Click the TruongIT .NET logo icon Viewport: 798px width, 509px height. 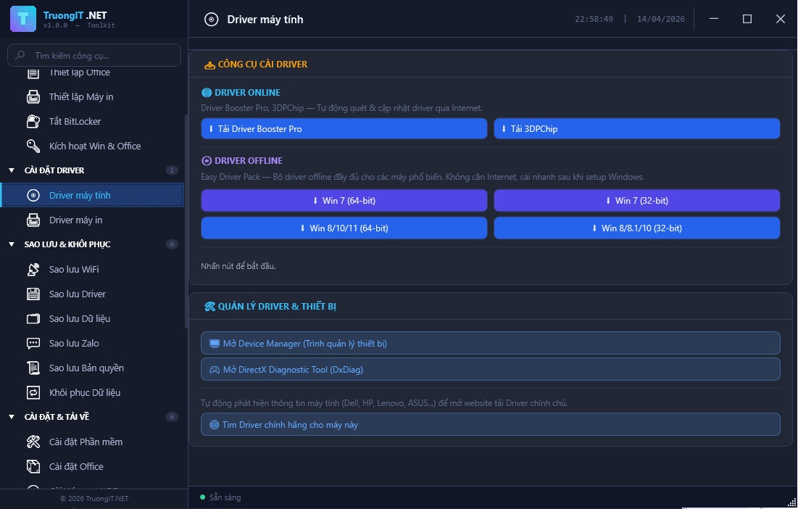[x=23, y=19]
